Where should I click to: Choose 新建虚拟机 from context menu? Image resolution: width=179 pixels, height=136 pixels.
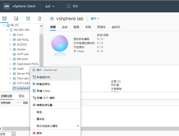(55, 77)
